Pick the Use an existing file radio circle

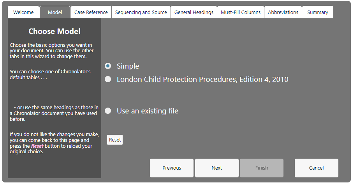point(108,111)
